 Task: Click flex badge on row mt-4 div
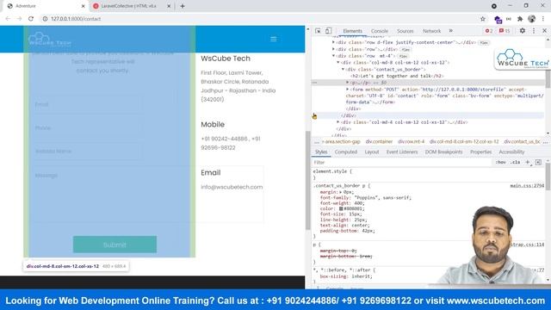(x=403, y=56)
